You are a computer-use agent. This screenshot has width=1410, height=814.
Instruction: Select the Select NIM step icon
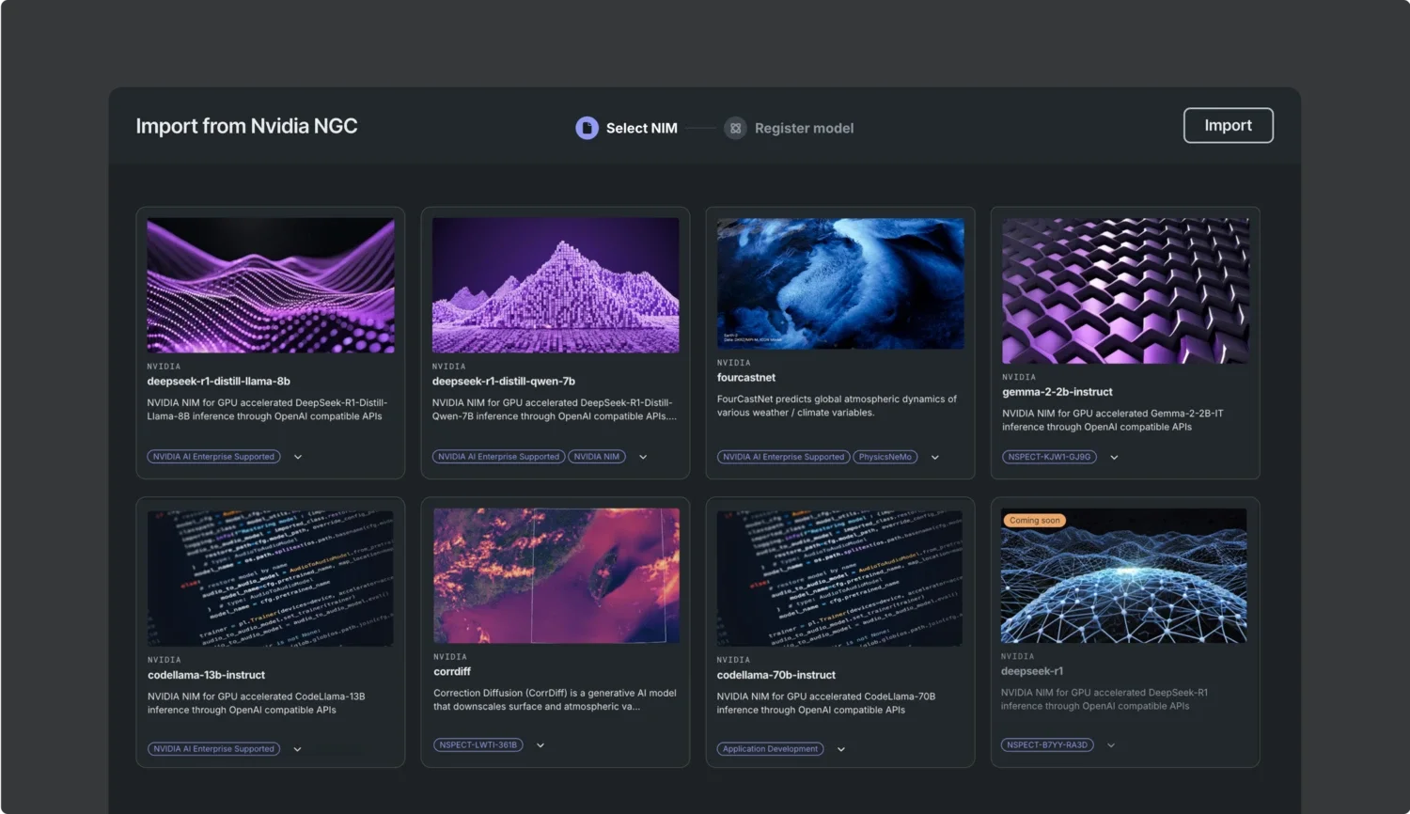pos(587,128)
